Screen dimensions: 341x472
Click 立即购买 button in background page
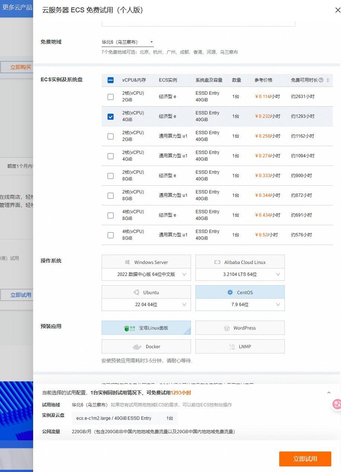tap(17, 67)
